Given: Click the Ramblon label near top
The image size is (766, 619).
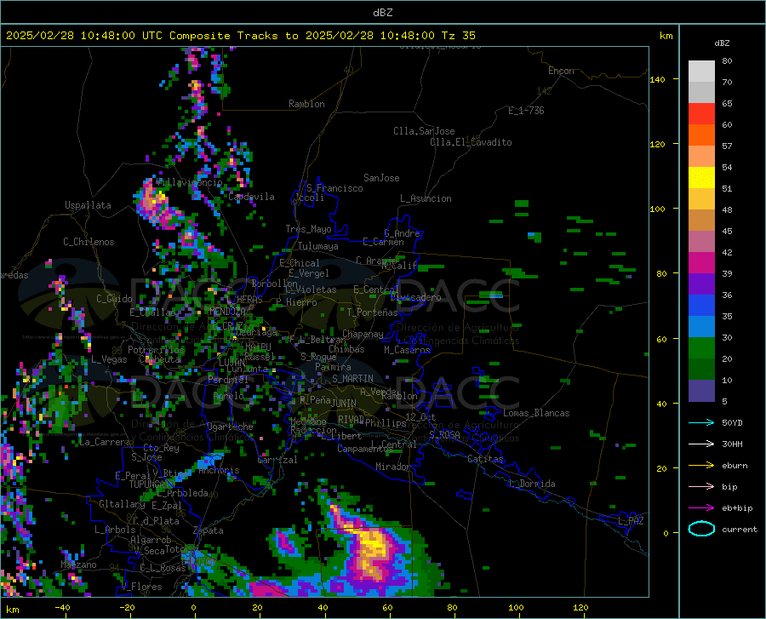Looking at the screenshot, I should point(306,104).
